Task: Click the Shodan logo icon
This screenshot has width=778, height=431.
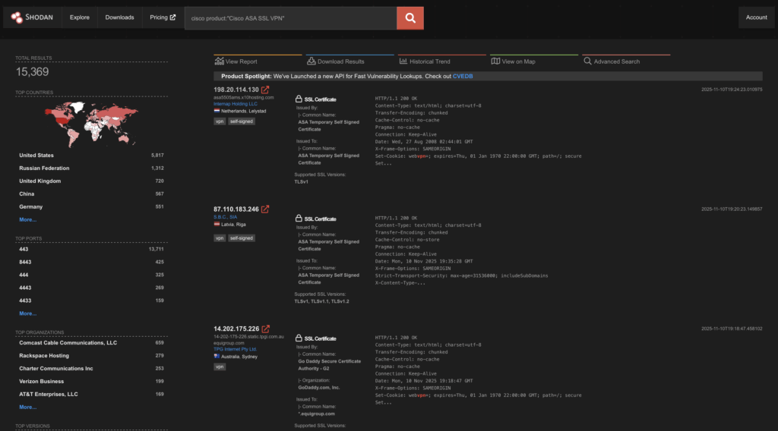Action: [x=17, y=17]
